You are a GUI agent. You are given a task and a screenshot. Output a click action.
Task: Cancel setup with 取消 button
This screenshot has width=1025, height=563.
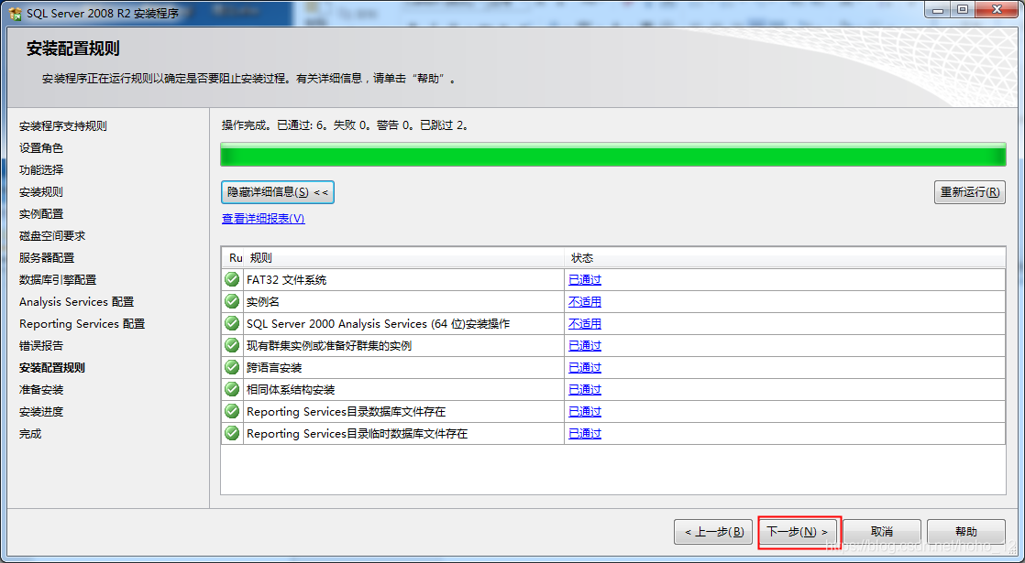[x=882, y=532]
